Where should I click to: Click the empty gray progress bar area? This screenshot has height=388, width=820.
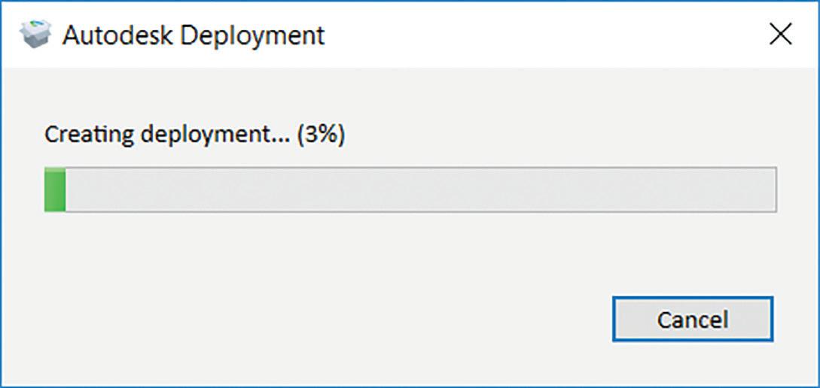420,189
